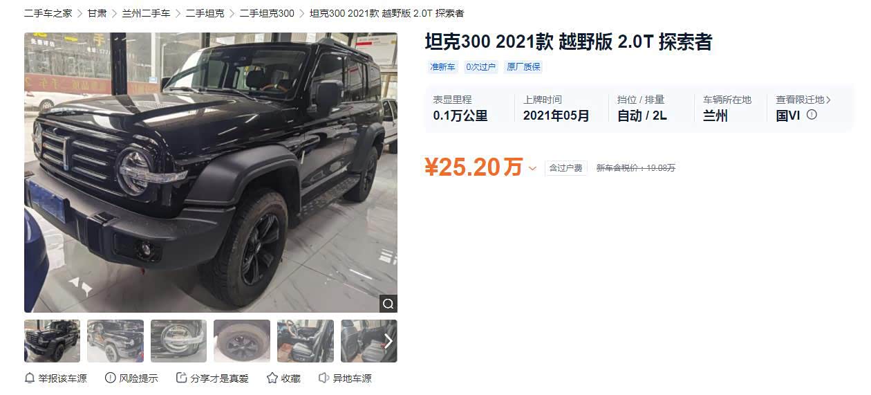This screenshot has width=871, height=395.
Task: Click the info icon next to 国VI
Action: [812, 115]
